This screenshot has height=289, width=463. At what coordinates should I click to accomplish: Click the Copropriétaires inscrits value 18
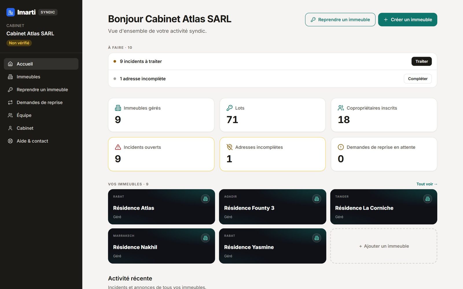[344, 120]
